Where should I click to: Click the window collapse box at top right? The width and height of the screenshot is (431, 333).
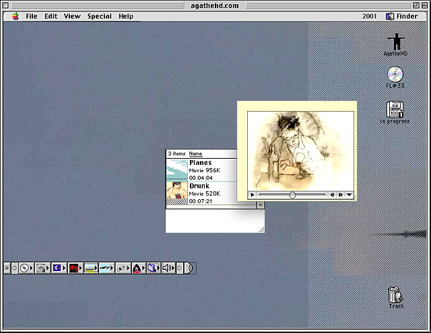tap(425, 5)
